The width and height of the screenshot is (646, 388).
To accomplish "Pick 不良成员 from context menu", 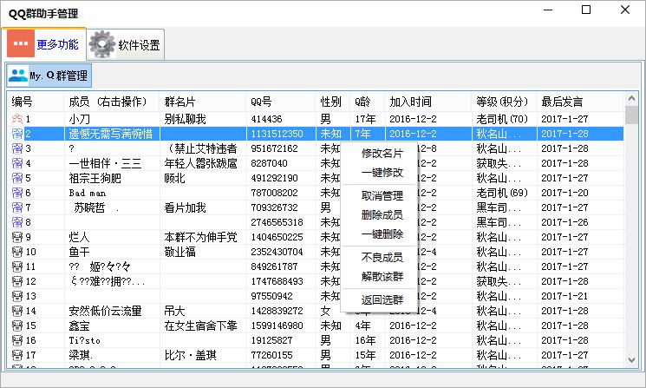I will pyautogui.click(x=382, y=257).
